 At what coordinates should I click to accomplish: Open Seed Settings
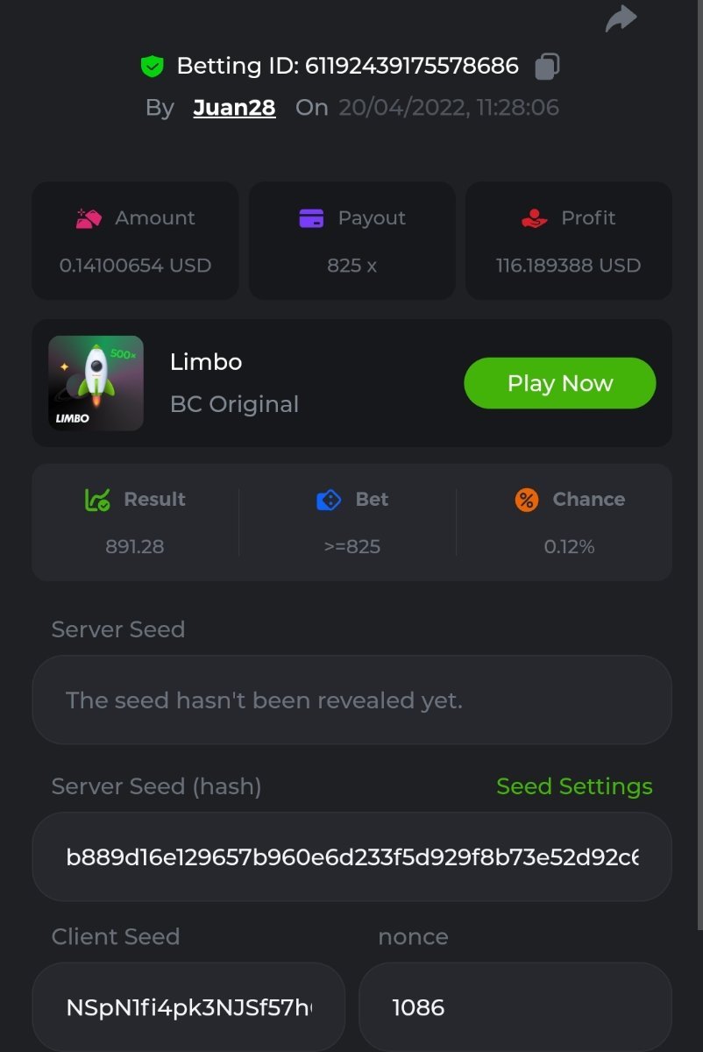pyautogui.click(x=574, y=786)
